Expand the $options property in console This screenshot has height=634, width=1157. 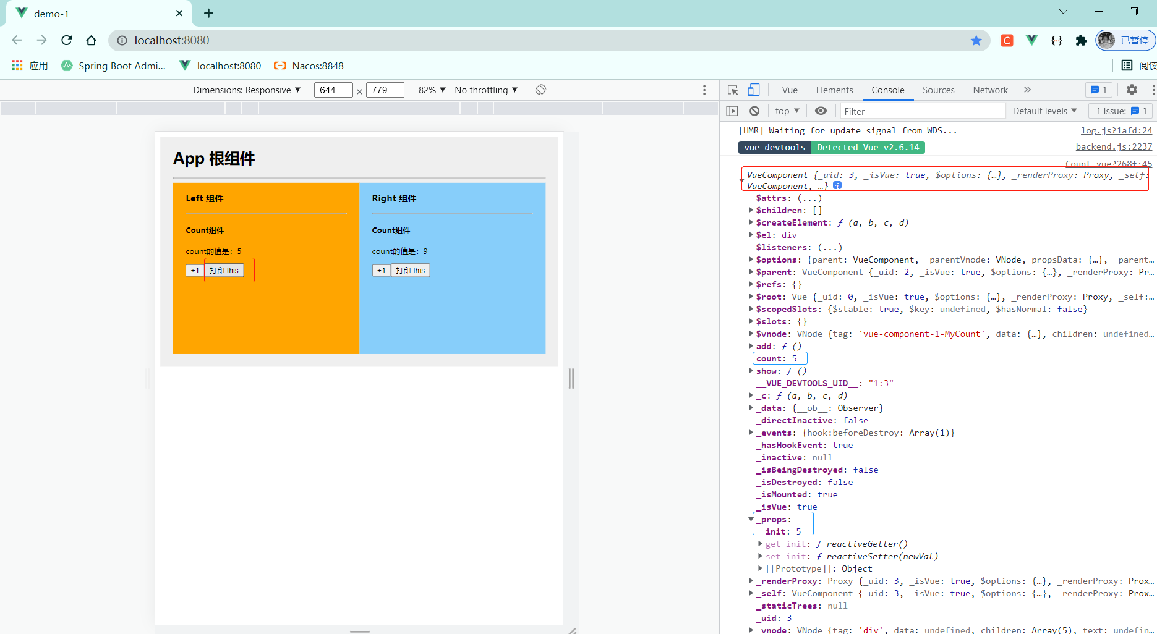(x=751, y=260)
